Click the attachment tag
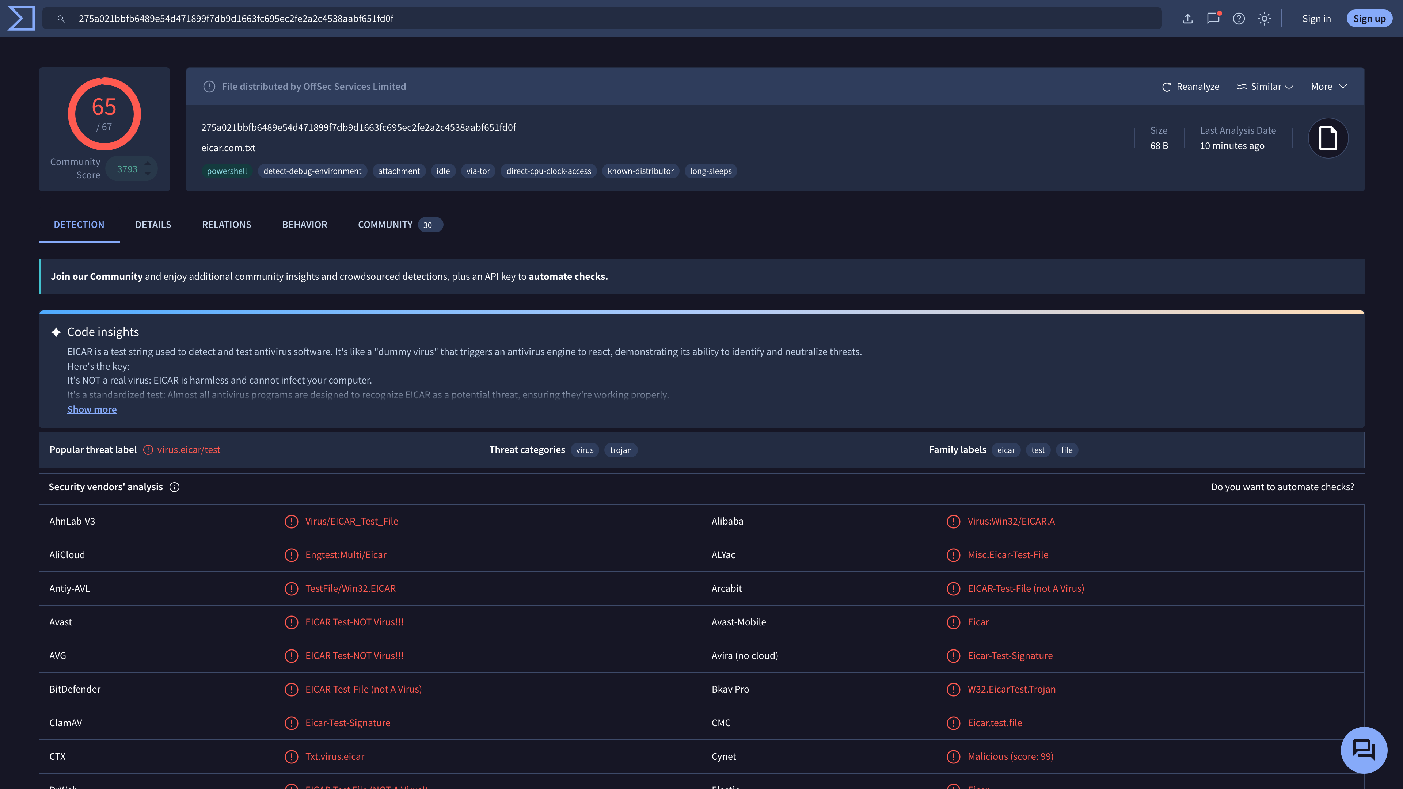1403x789 pixels. (x=399, y=171)
